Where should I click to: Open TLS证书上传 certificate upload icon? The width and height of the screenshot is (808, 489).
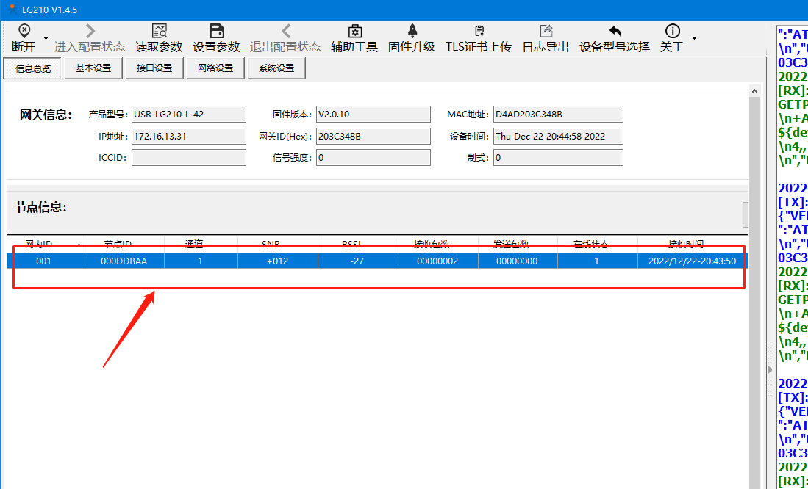[479, 31]
